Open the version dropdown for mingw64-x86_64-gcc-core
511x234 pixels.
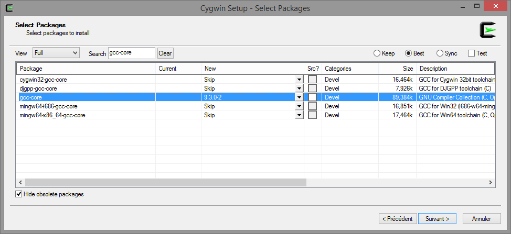(299, 115)
